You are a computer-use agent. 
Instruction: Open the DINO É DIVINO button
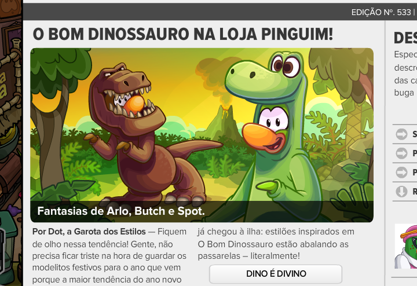pyautogui.click(x=276, y=274)
